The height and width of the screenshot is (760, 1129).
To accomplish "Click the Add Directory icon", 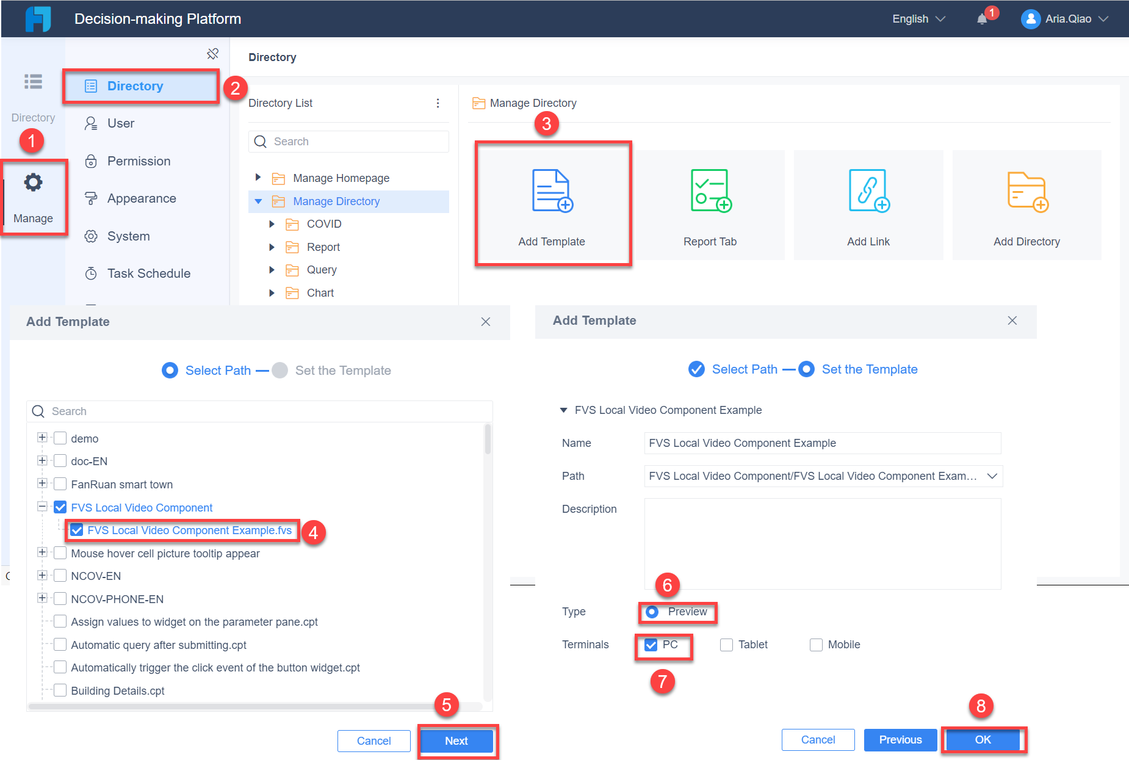I will click(x=1026, y=204).
